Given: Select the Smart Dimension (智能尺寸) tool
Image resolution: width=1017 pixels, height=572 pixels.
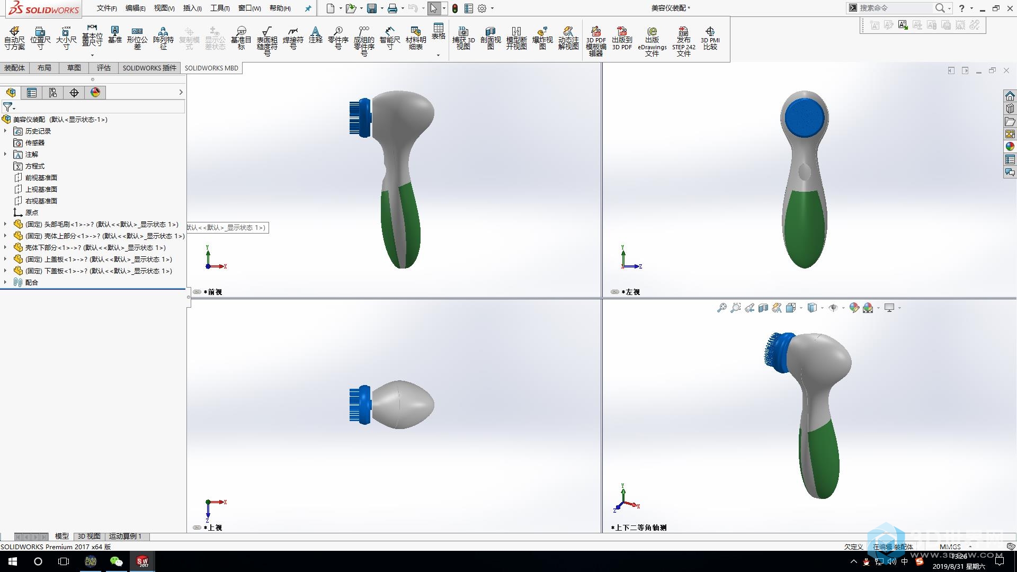Looking at the screenshot, I should (390, 39).
